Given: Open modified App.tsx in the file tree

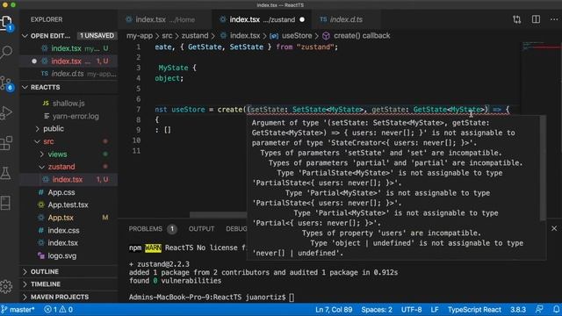Looking at the screenshot, I should click(x=61, y=218).
